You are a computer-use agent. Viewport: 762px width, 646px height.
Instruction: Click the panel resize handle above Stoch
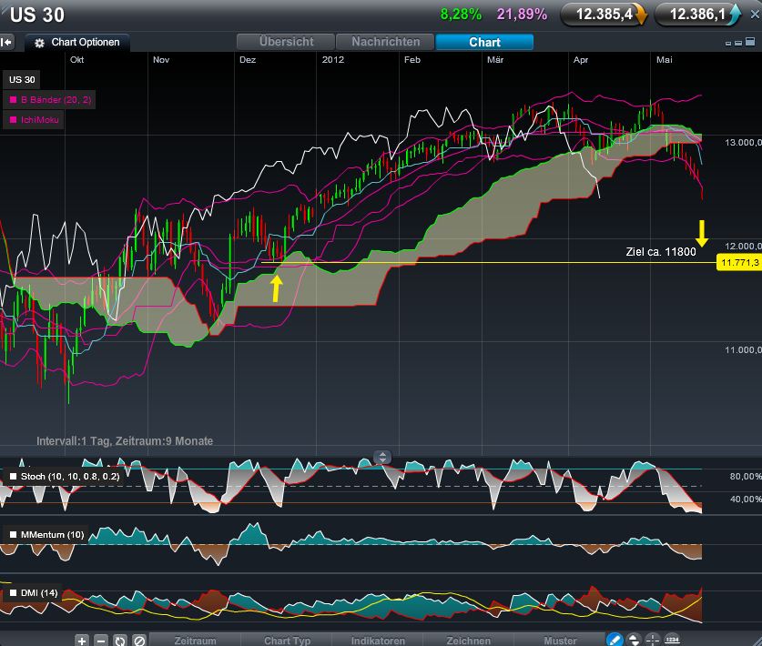(x=382, y=457)
